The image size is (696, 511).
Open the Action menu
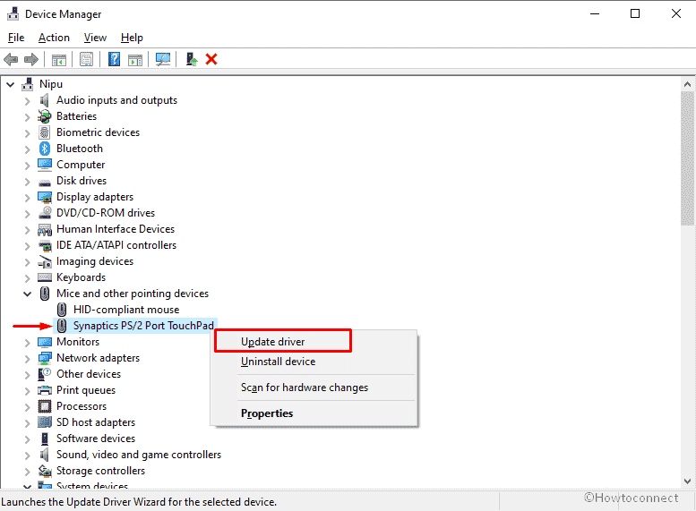tap(54, 38)
